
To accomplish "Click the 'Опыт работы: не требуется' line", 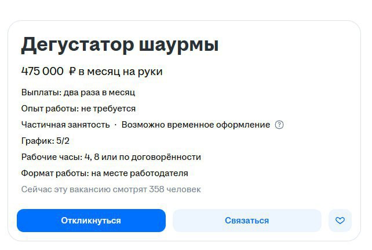I will tap(78, 109).
